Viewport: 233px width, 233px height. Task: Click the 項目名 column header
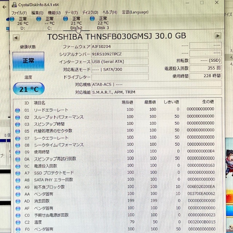39,103
